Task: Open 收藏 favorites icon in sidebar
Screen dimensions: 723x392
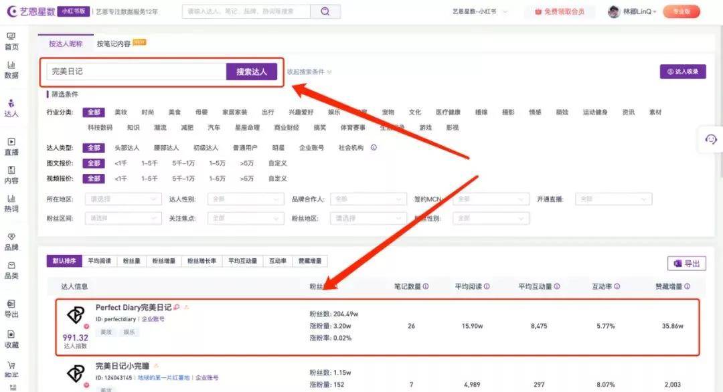Action: coord(11,334)
